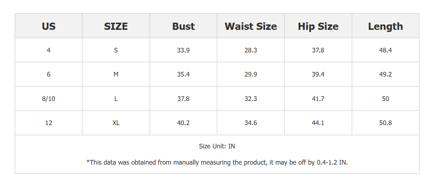Click the size L cell
This screenshot has width=441, height=188.
(x=116, y=99)
